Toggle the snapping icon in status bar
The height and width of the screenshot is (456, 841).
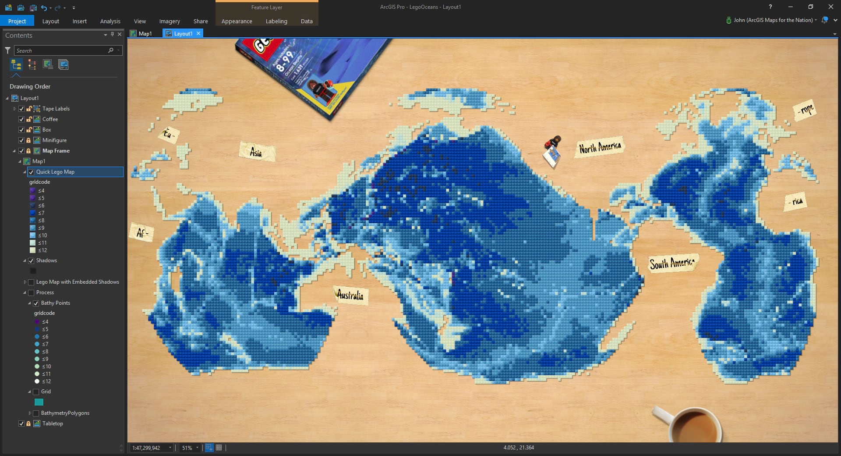point(209,447)
